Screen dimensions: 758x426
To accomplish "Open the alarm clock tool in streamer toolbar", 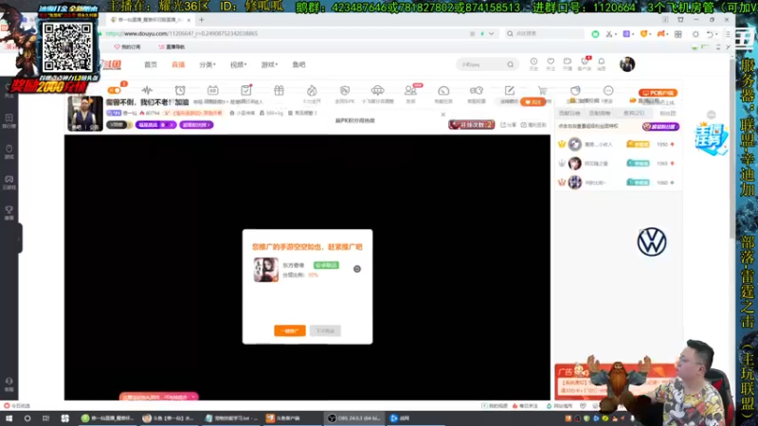I will click(x=180, y=90).
